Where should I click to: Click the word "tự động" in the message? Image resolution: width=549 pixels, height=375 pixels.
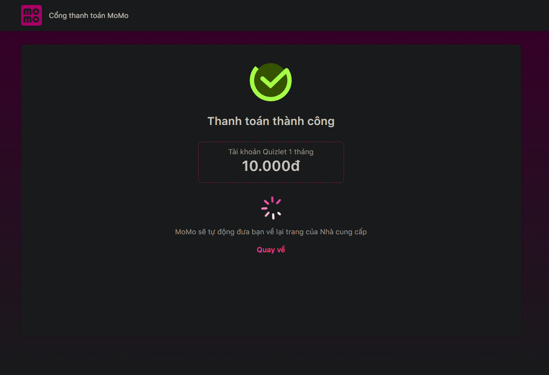219,232
